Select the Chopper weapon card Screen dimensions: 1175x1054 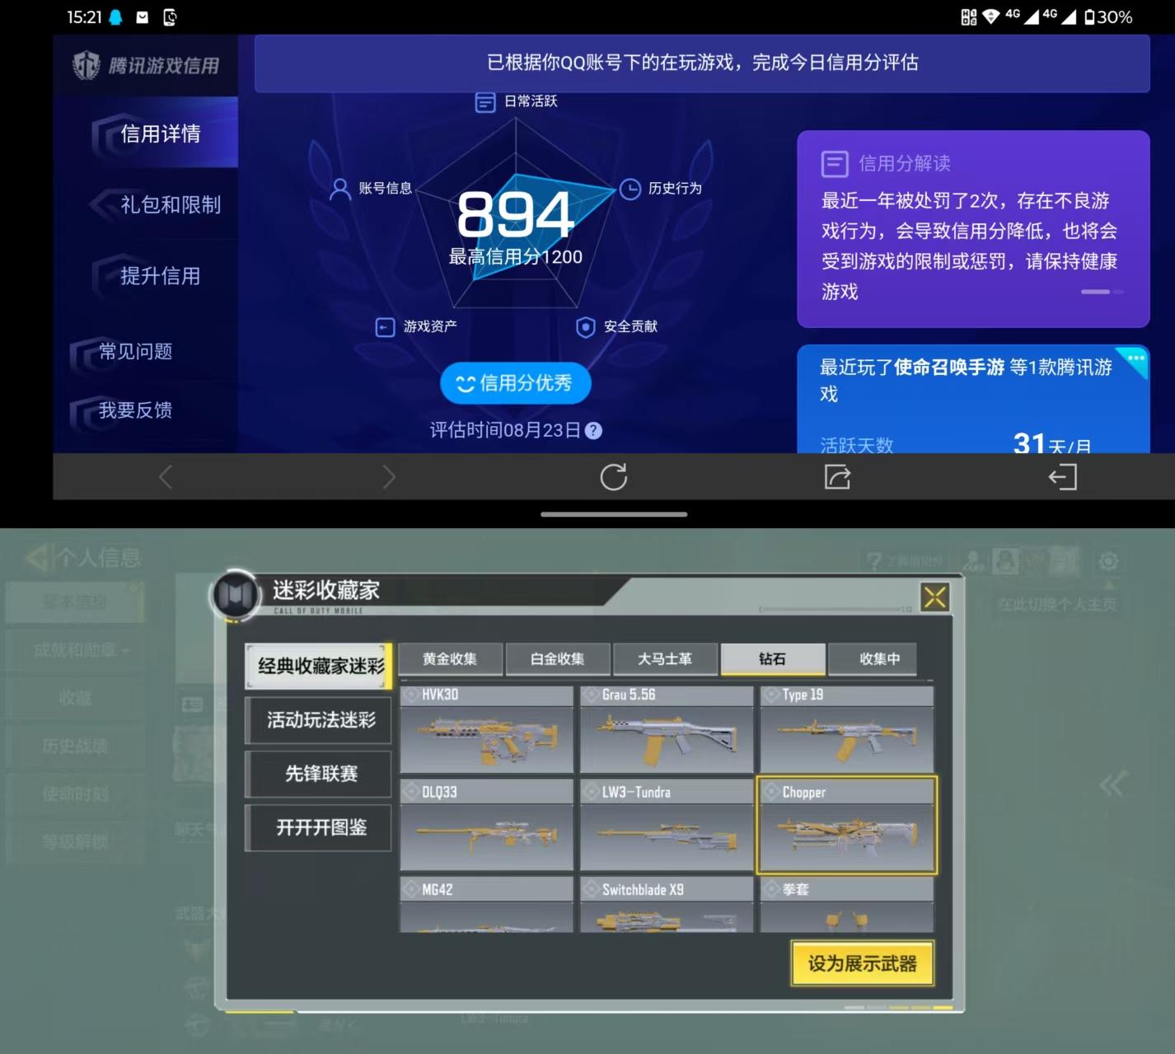point(847,825)
